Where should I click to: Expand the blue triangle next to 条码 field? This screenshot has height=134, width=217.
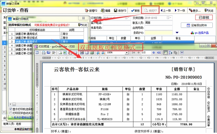coord(177,33)
